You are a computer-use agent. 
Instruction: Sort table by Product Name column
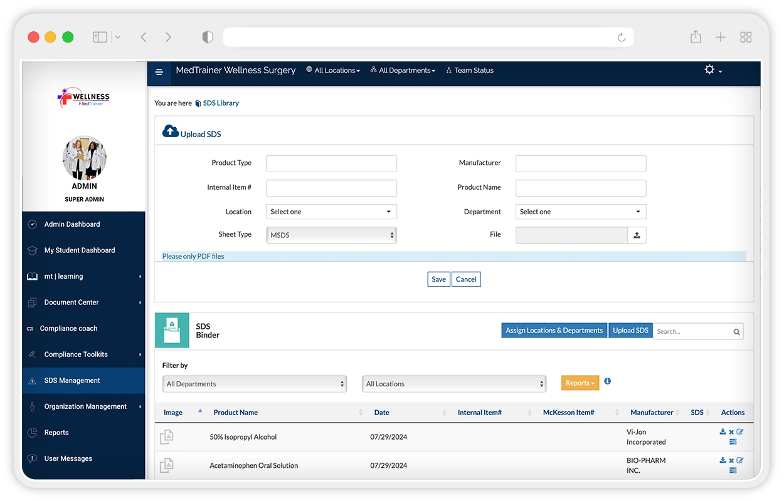[235, 413]
